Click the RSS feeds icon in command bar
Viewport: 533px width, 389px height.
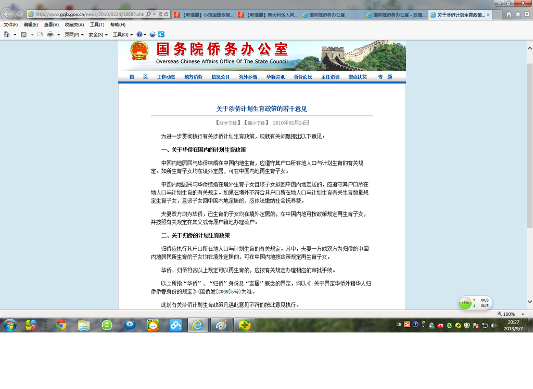pyautogui.click(x=24, y=34)
